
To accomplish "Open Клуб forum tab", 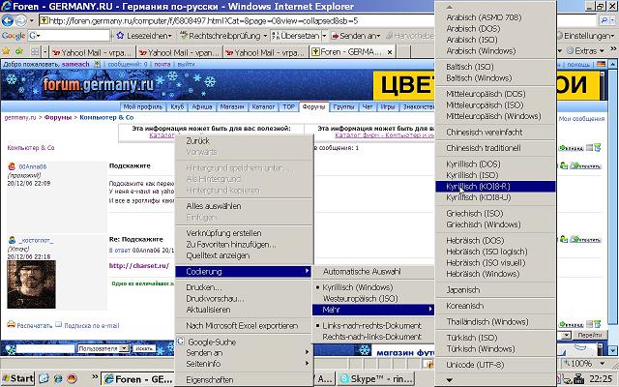I will pos(177,106).
